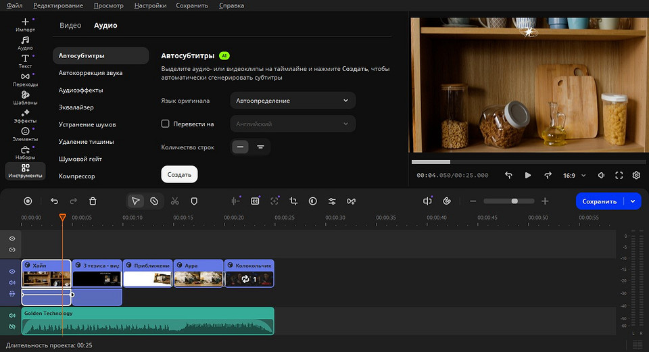
Task: Mute the main video track audio
Action: [12, 282]
